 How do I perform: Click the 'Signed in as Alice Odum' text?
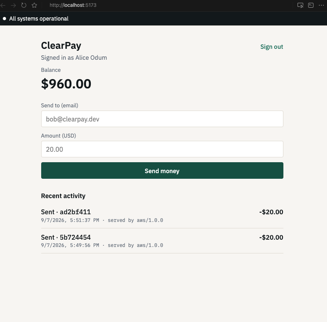(x=74, y=58)
